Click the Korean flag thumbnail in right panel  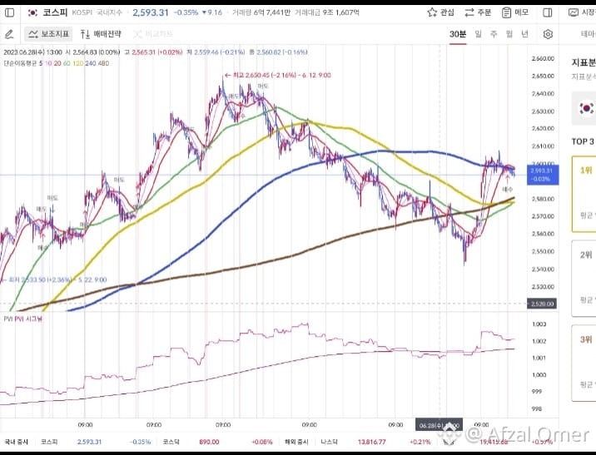tap(586, 108)
